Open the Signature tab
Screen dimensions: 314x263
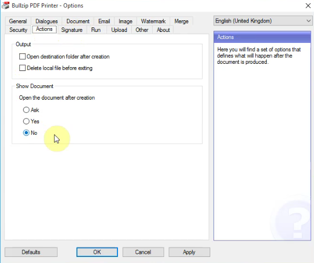[72, 30]
